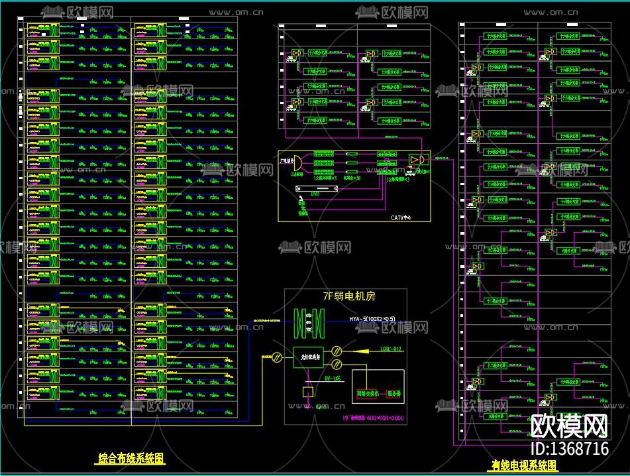Click the amplifier symbol in CATV中心 box

pos(419,160)
